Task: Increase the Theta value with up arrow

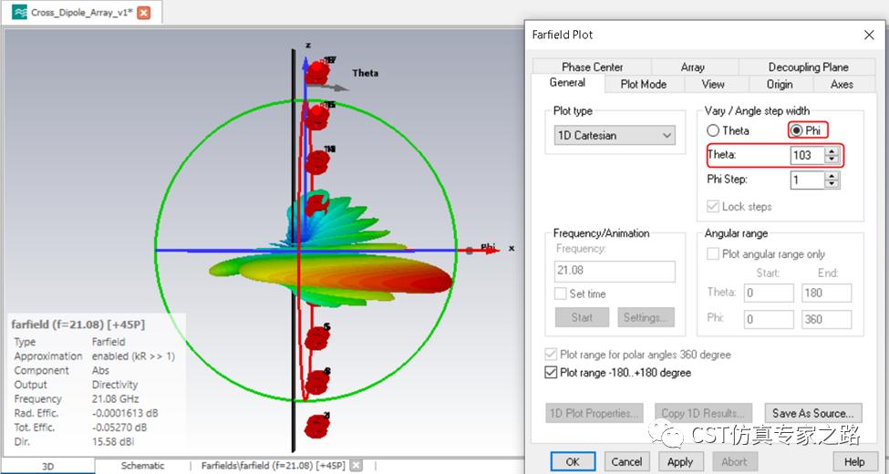Action: (832, 151)
